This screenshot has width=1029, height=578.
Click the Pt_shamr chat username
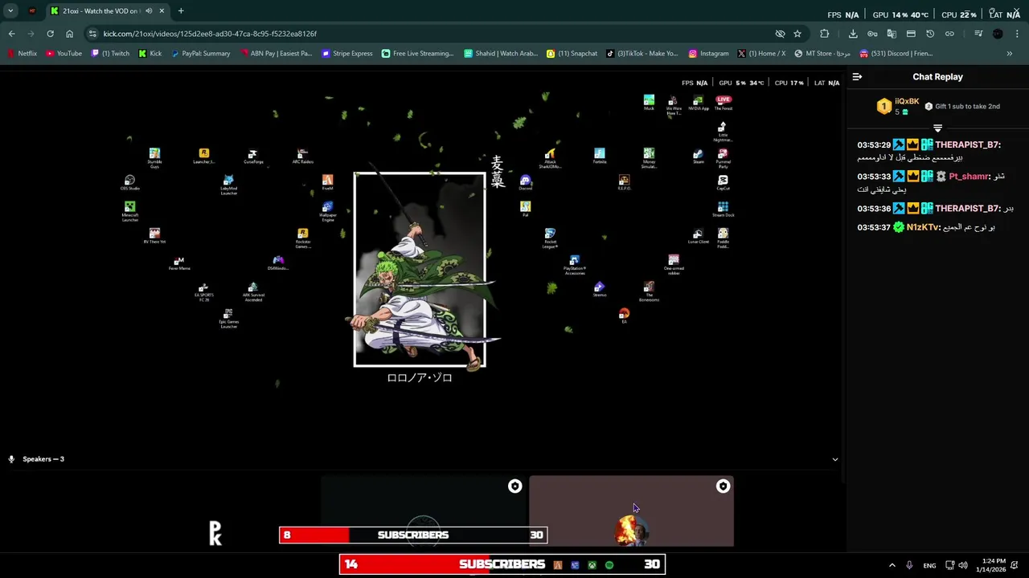(x=970, y=177)
